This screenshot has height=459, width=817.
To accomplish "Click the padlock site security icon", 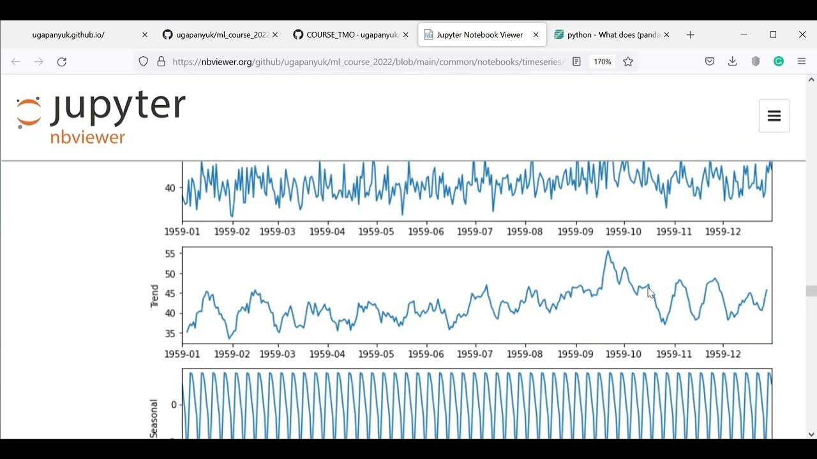I will point(161,62).
